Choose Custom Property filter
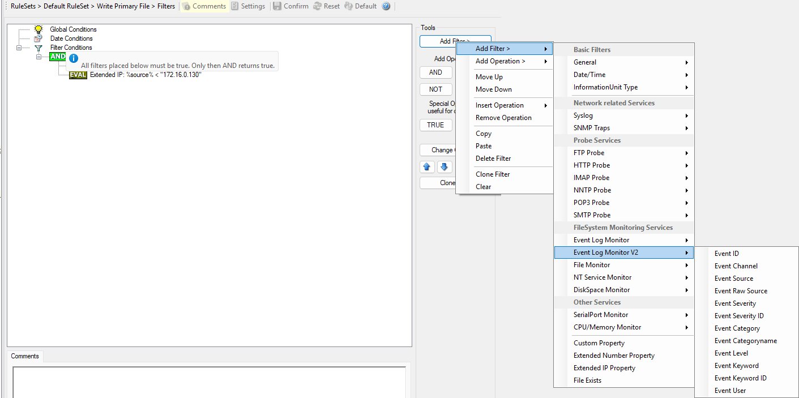799x398 pixels. tap(624, 343)
